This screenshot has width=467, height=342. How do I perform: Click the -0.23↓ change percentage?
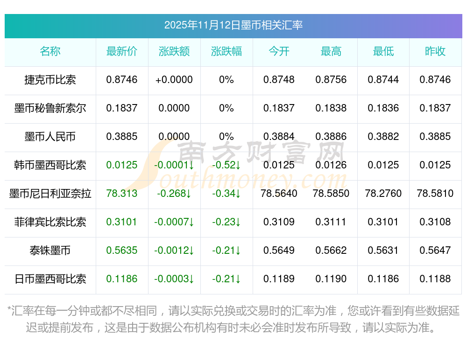pyautogui.click(x=226, y=222)
